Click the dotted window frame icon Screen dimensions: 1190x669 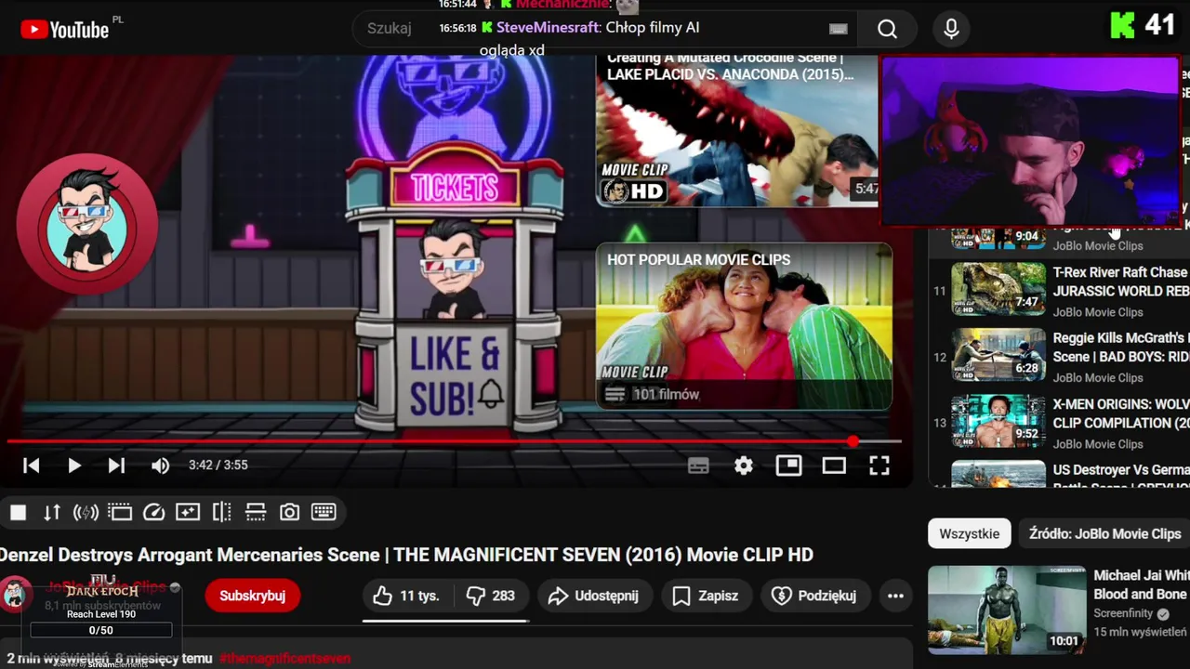point(120,512)
